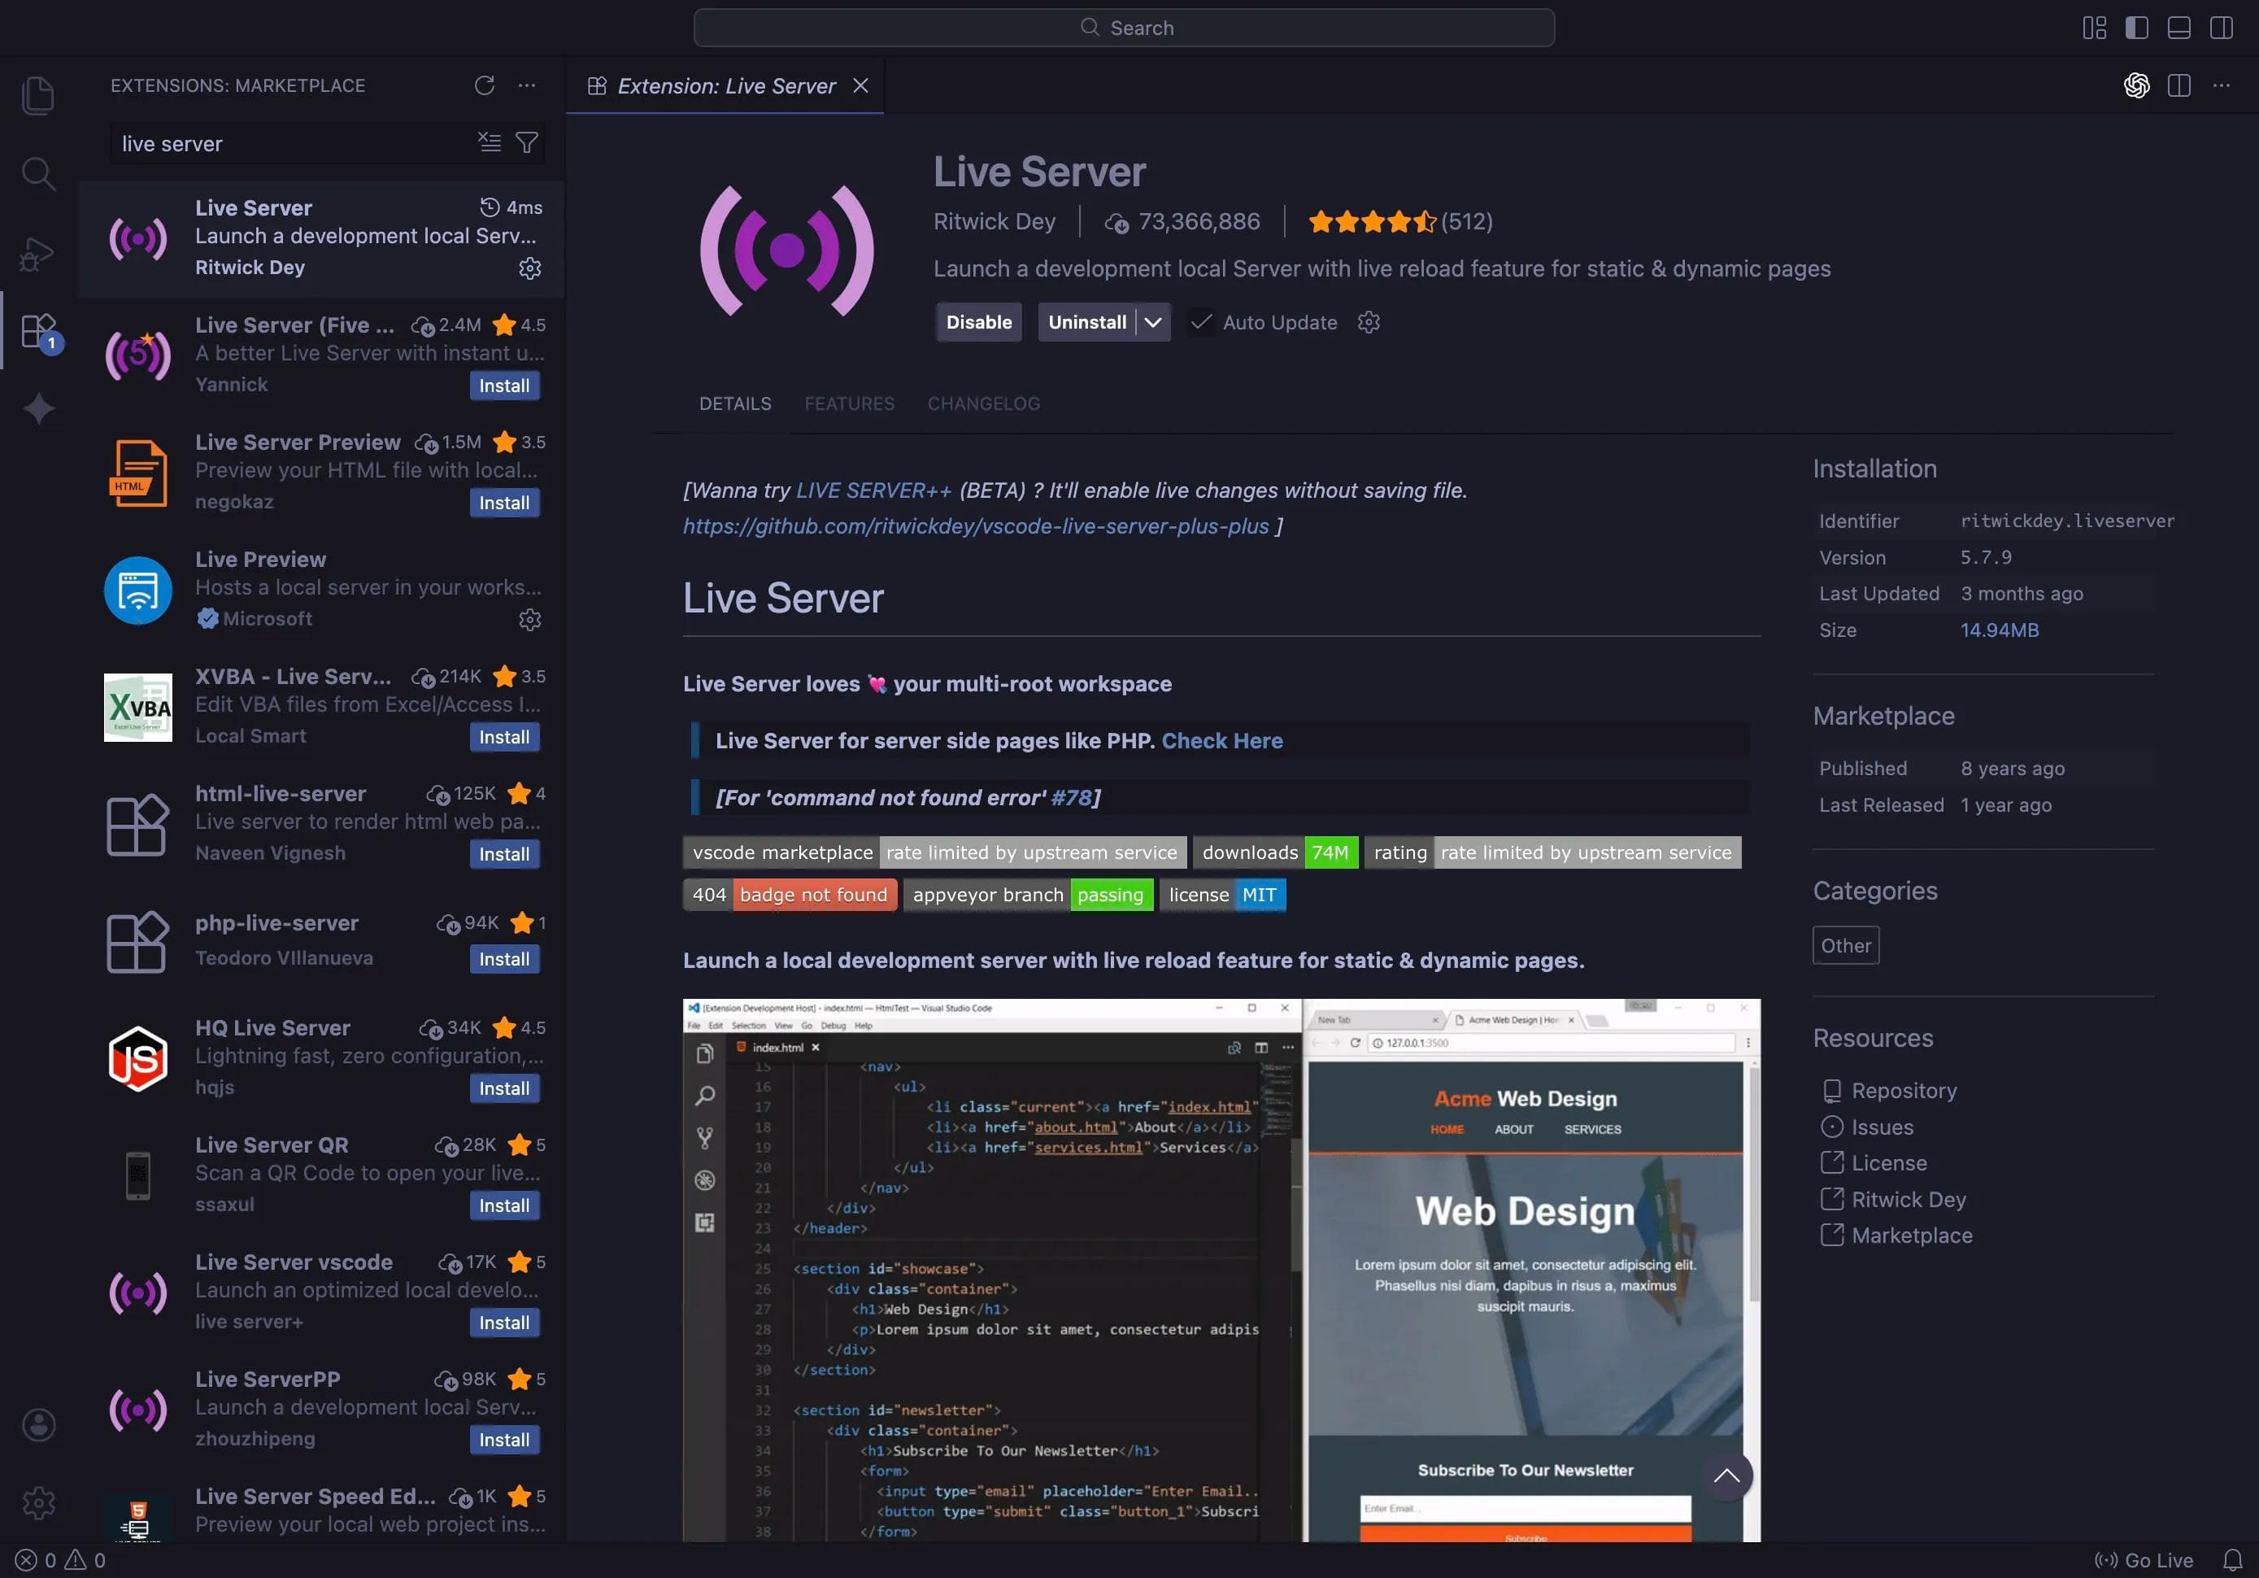Open the Run and Debug view
The width and height of the screenshot is (2259, 1578).
click(x=37, y=253)
